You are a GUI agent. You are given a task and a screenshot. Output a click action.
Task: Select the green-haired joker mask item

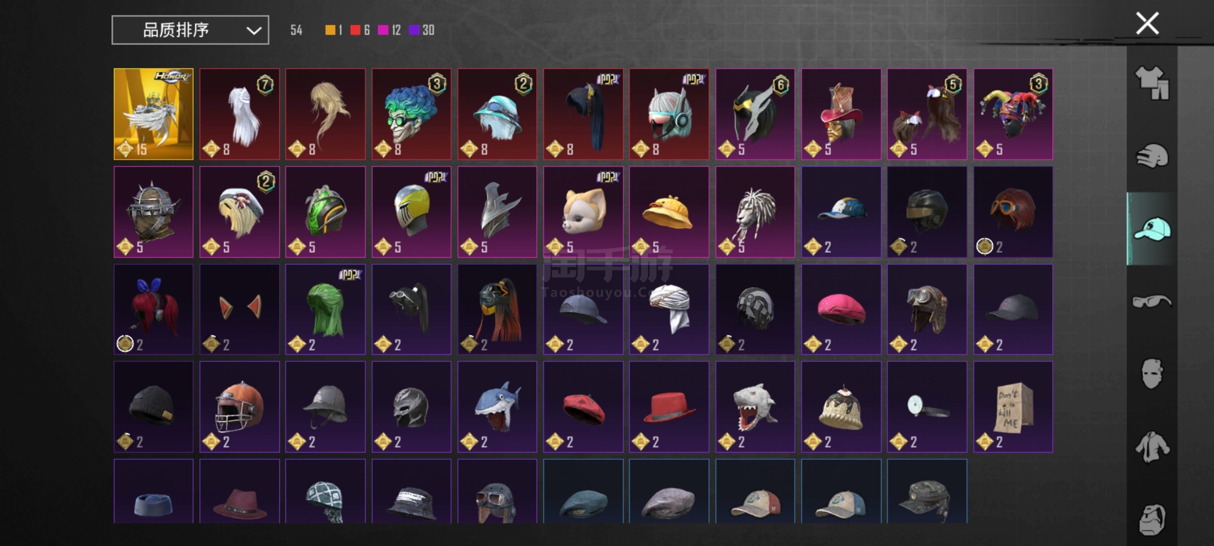point(411,114)
